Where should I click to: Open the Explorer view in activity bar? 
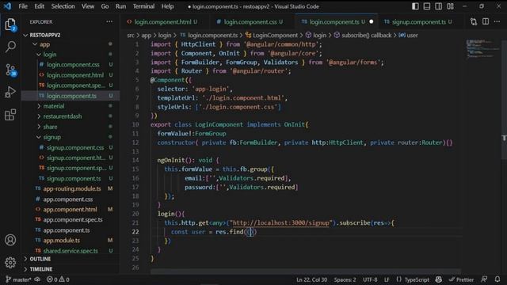click(10, 25)
